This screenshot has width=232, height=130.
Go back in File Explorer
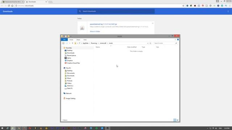(63, 43)
